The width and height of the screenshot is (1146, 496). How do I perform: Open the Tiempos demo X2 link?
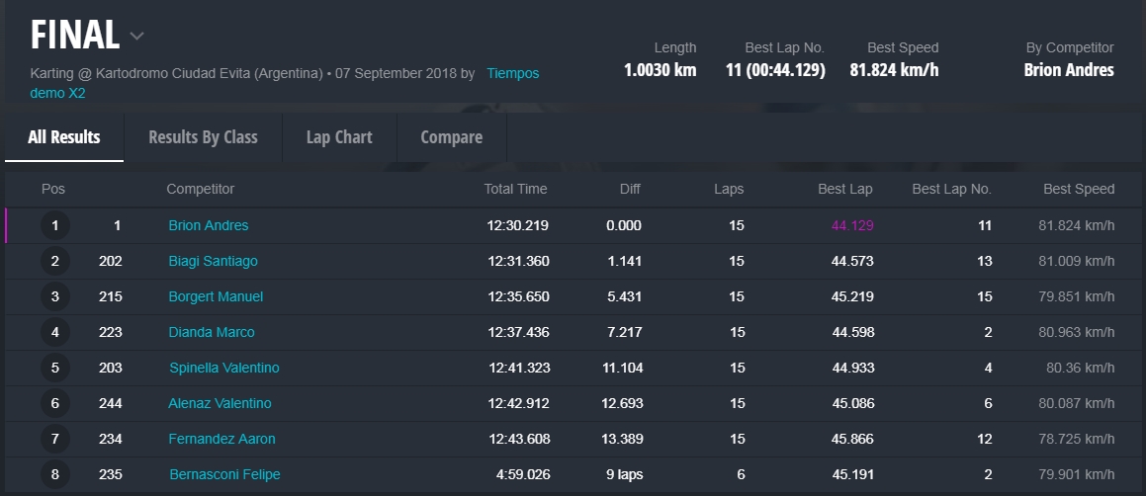click(x=512, y=74)
